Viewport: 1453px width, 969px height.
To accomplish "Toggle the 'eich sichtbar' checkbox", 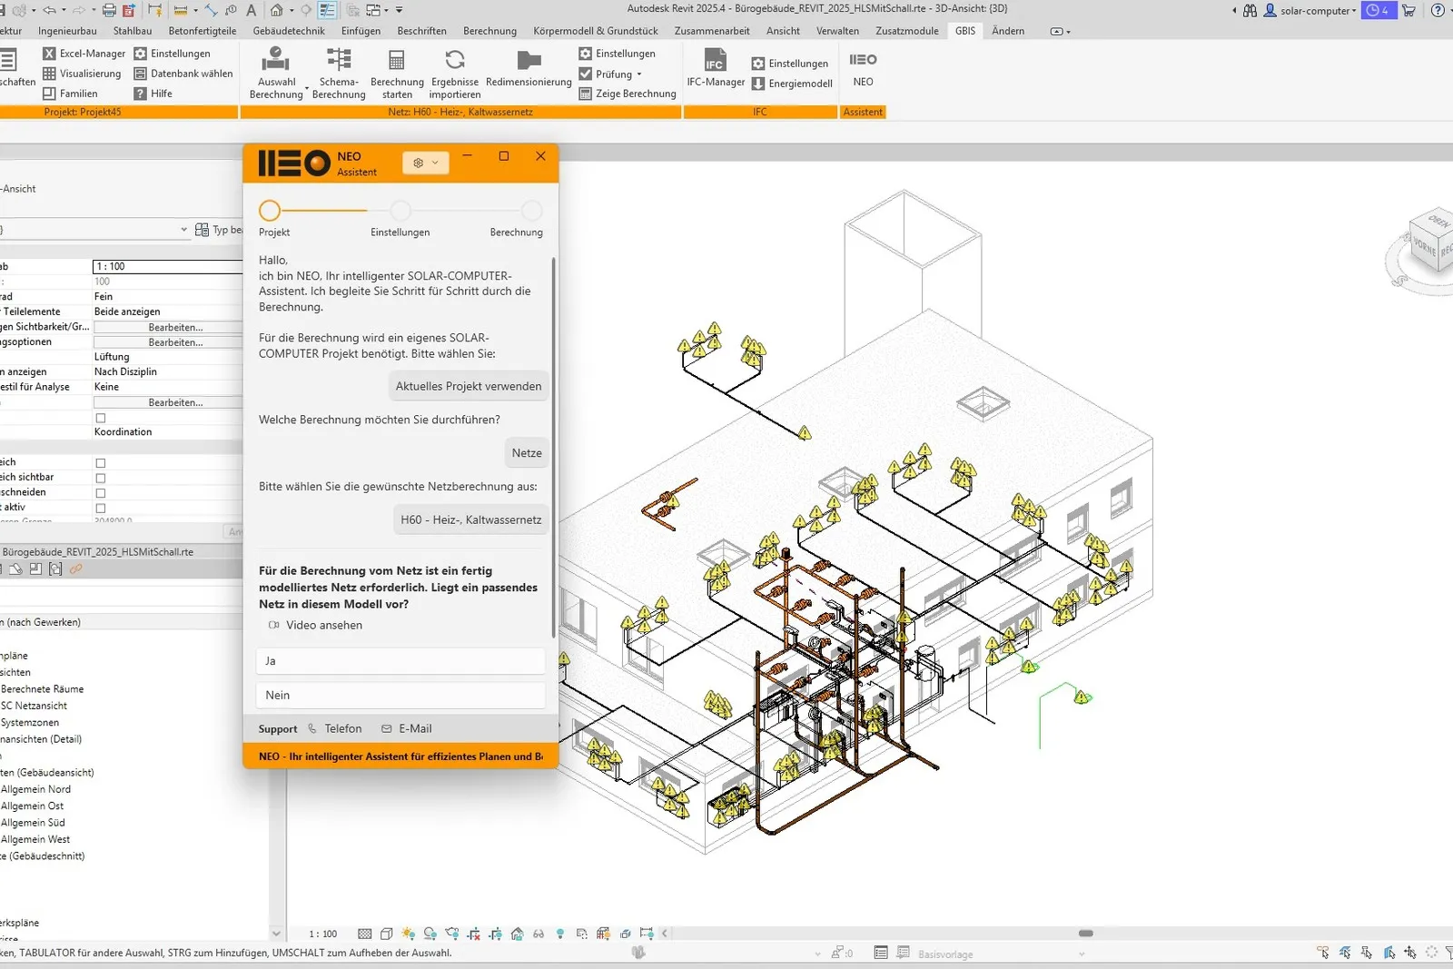I will [101, 478].
